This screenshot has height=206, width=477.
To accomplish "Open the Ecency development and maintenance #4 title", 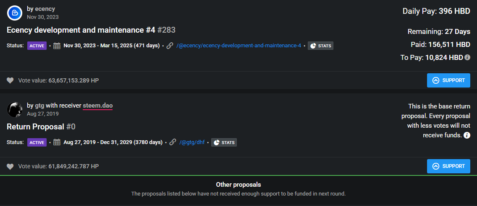I will click(x=91, y=30).
